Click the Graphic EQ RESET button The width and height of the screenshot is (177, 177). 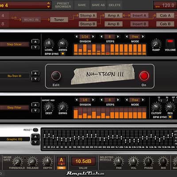[35, 130]
